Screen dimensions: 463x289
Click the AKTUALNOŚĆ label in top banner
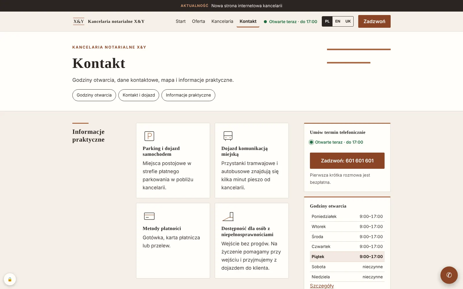click(194, 6)
